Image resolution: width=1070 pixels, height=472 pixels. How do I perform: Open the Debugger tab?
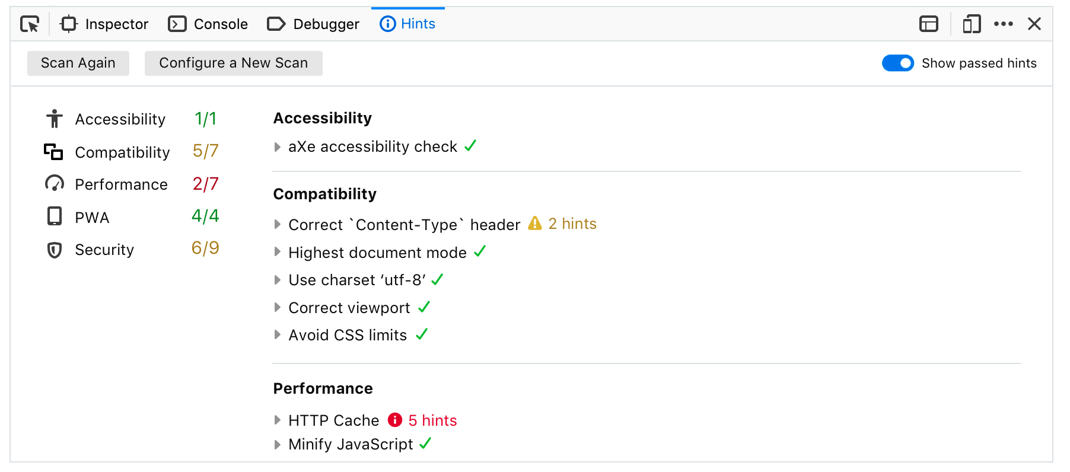click(313, 24)
